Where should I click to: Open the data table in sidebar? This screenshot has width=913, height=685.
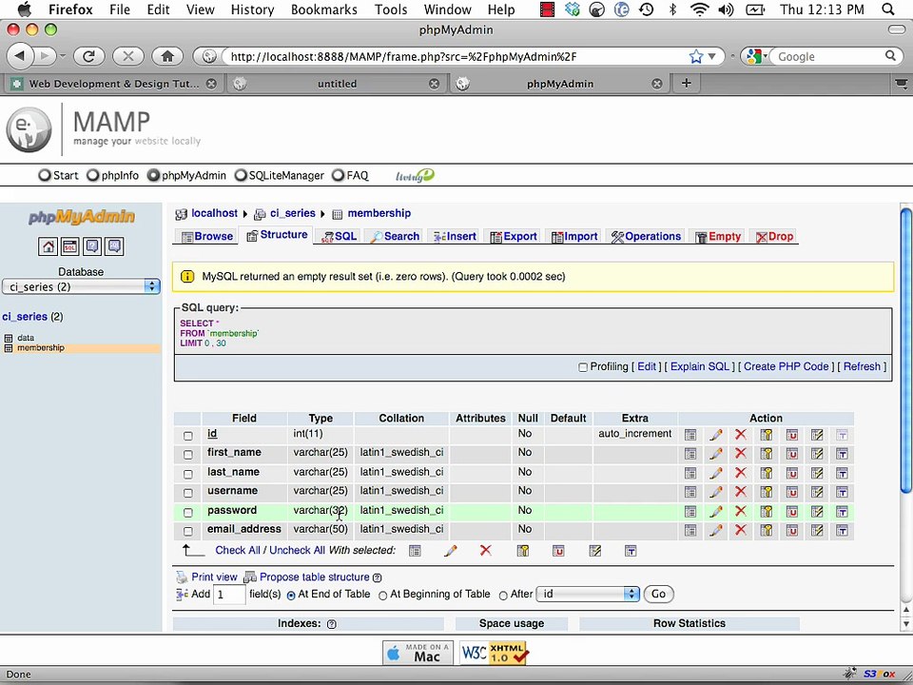26,338
